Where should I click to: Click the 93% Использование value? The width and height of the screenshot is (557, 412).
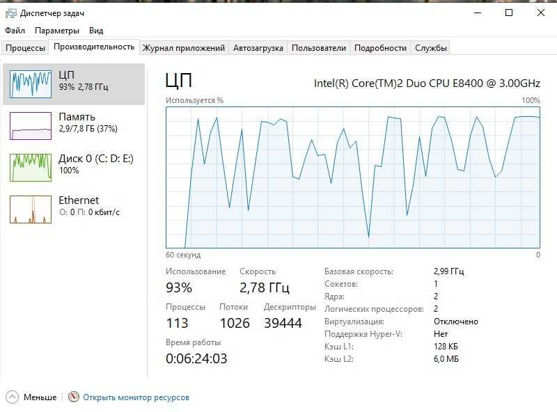179,287
